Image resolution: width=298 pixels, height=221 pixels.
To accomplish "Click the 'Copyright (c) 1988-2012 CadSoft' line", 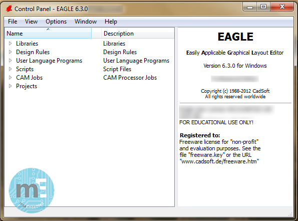I will click(x=235, y=91).
